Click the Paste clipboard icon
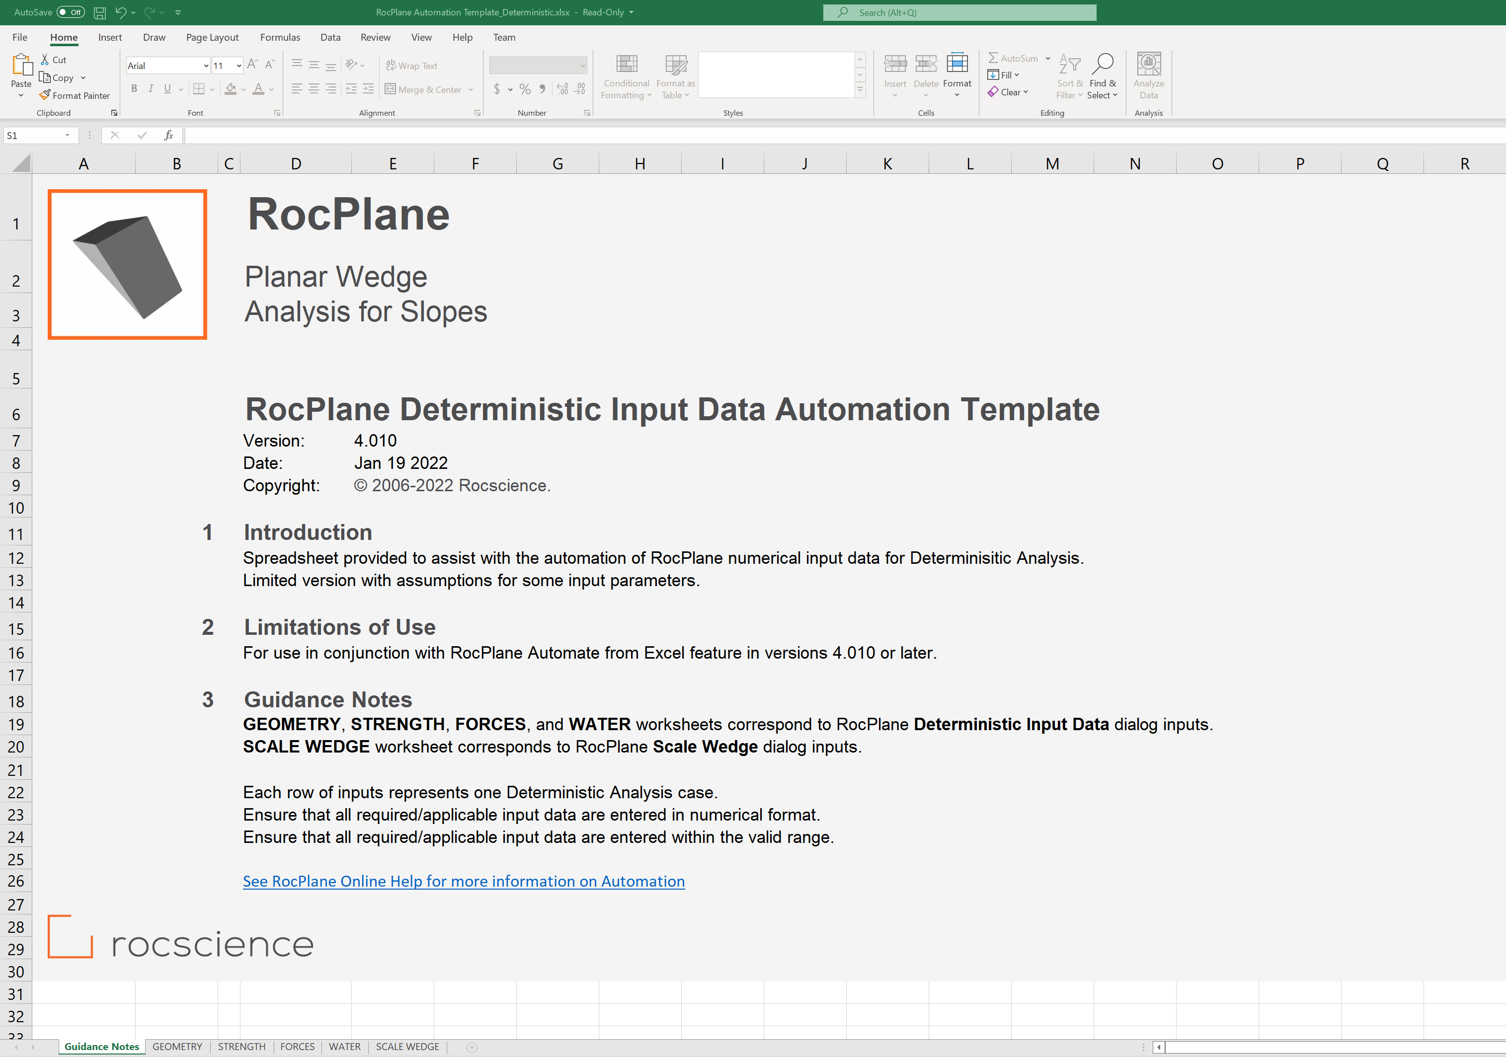The image size is (1506, 1057). (22, 65)
